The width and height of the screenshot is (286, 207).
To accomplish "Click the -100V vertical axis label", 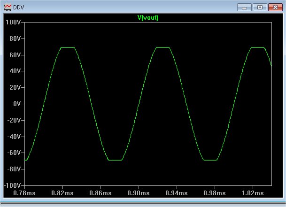I will (12, 185).
